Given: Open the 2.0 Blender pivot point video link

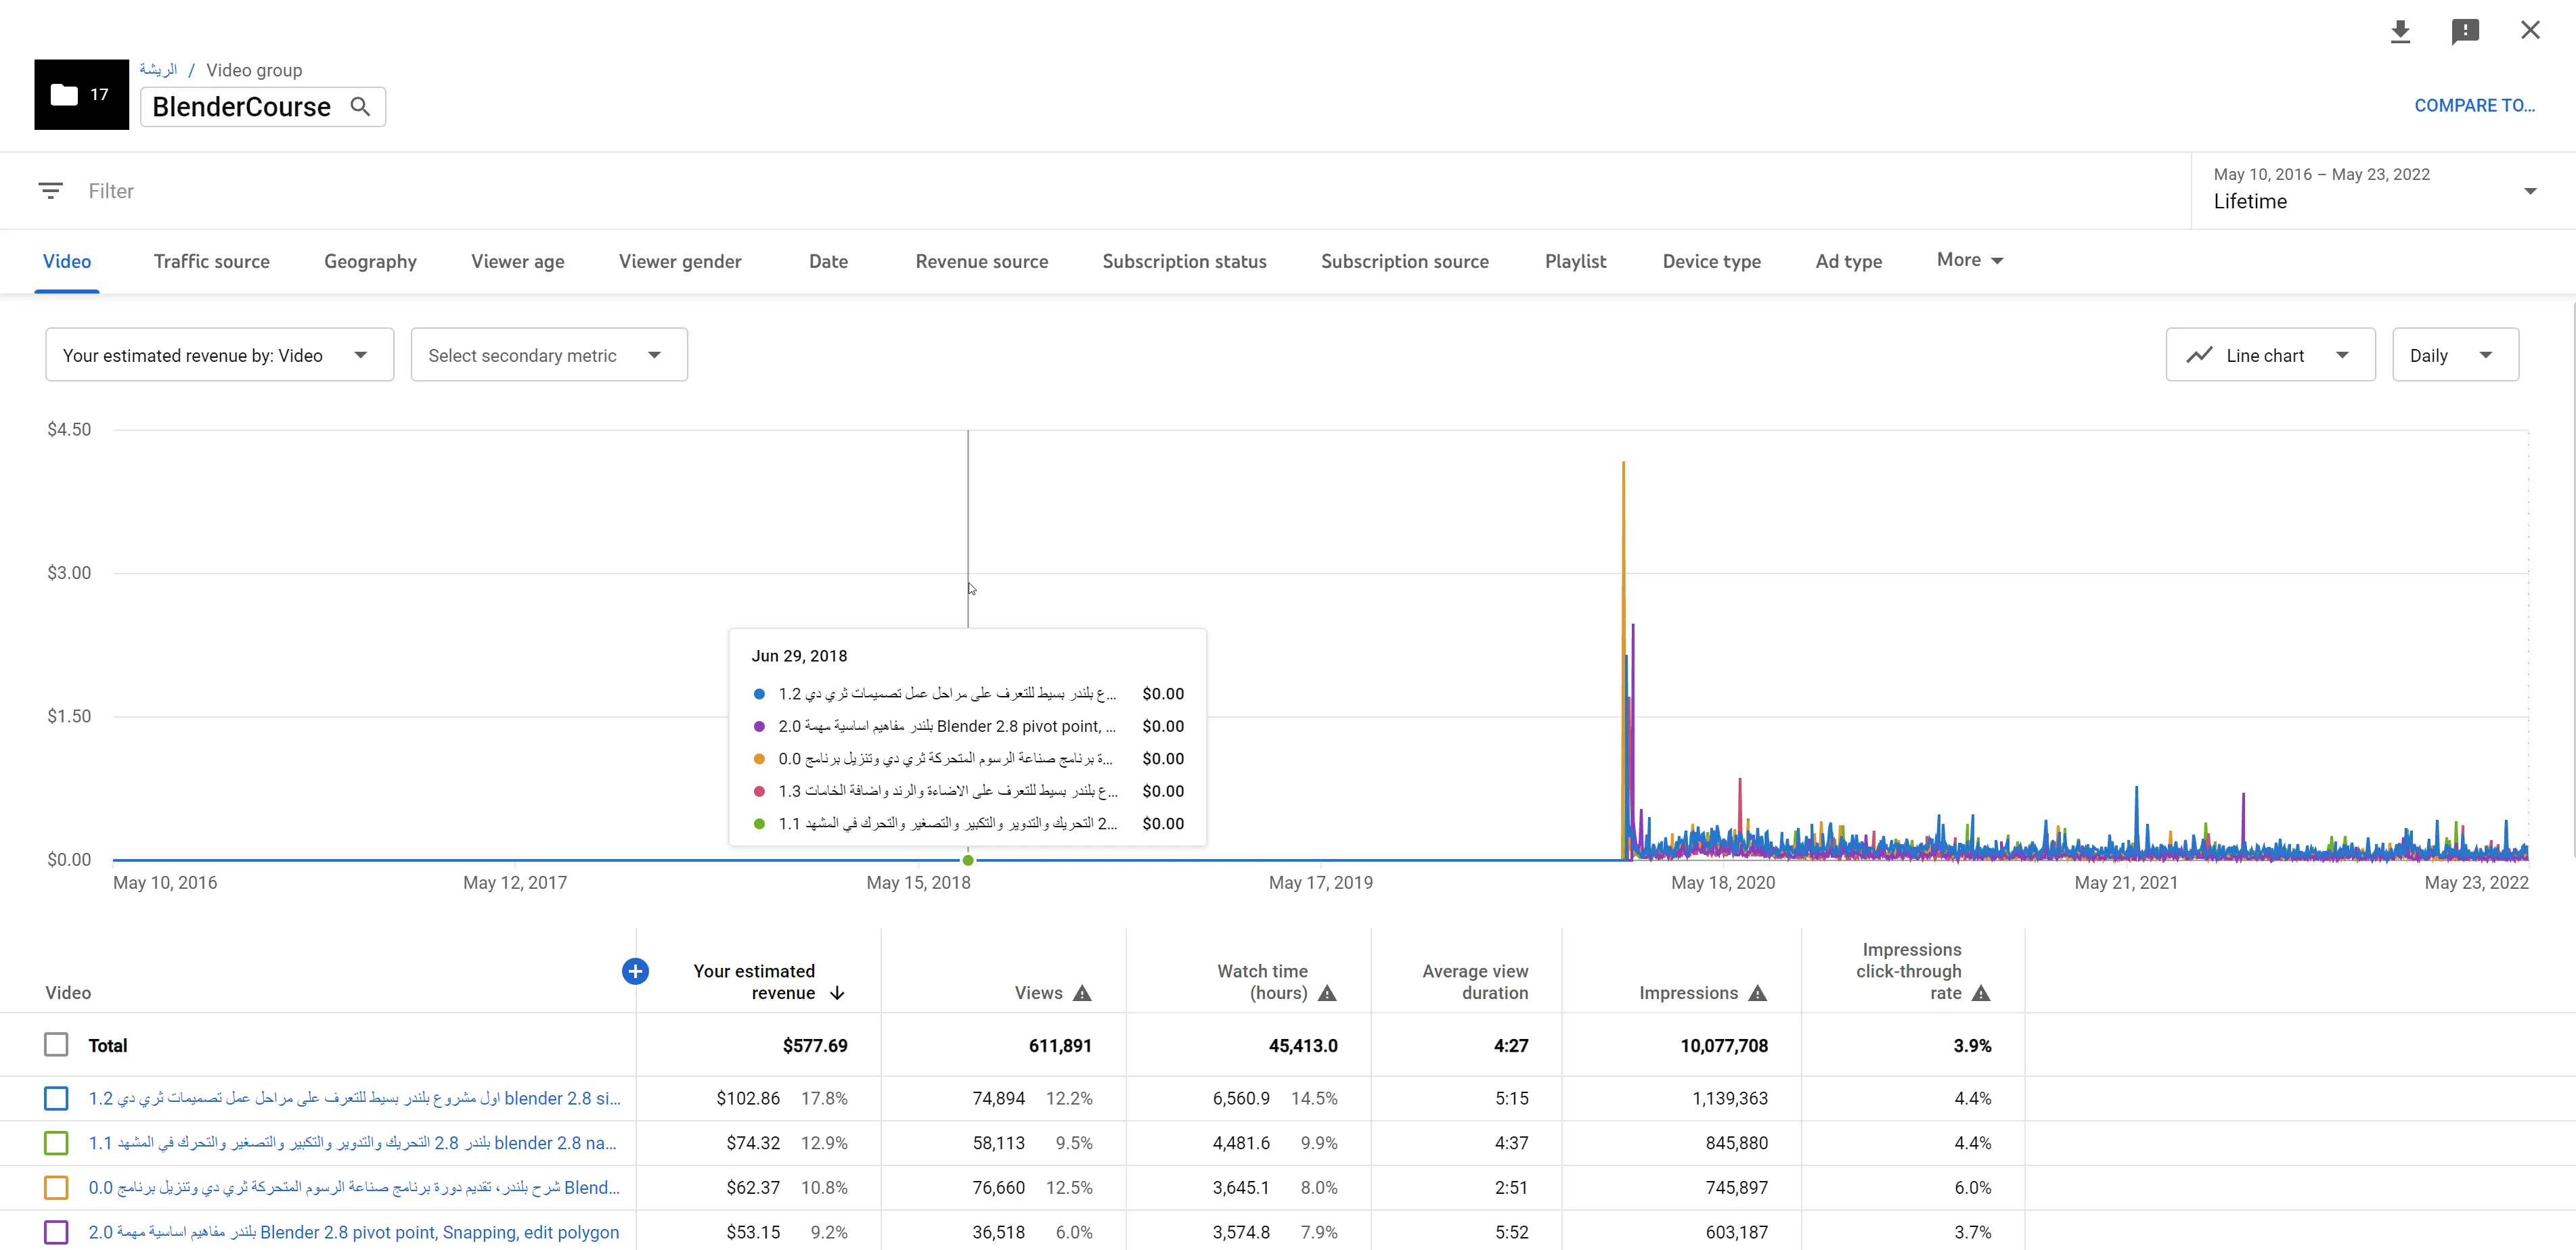Looking at the screenshot, I should (354, 1232).
